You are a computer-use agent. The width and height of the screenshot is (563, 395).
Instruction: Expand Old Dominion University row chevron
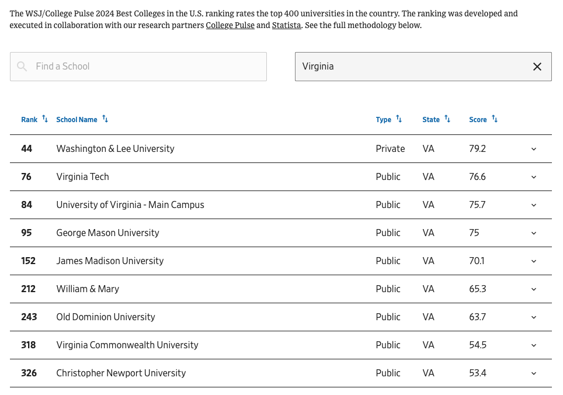pos(534,317)
